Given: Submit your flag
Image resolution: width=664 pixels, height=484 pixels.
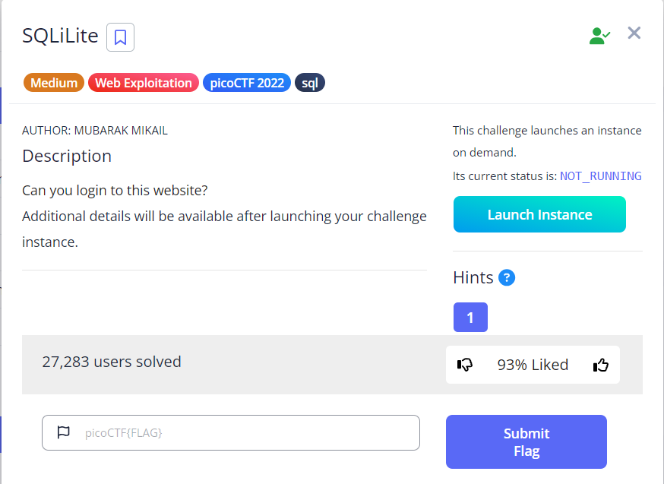Looking at the screenshot, I should pyautogui.click(x=526, y=441).
